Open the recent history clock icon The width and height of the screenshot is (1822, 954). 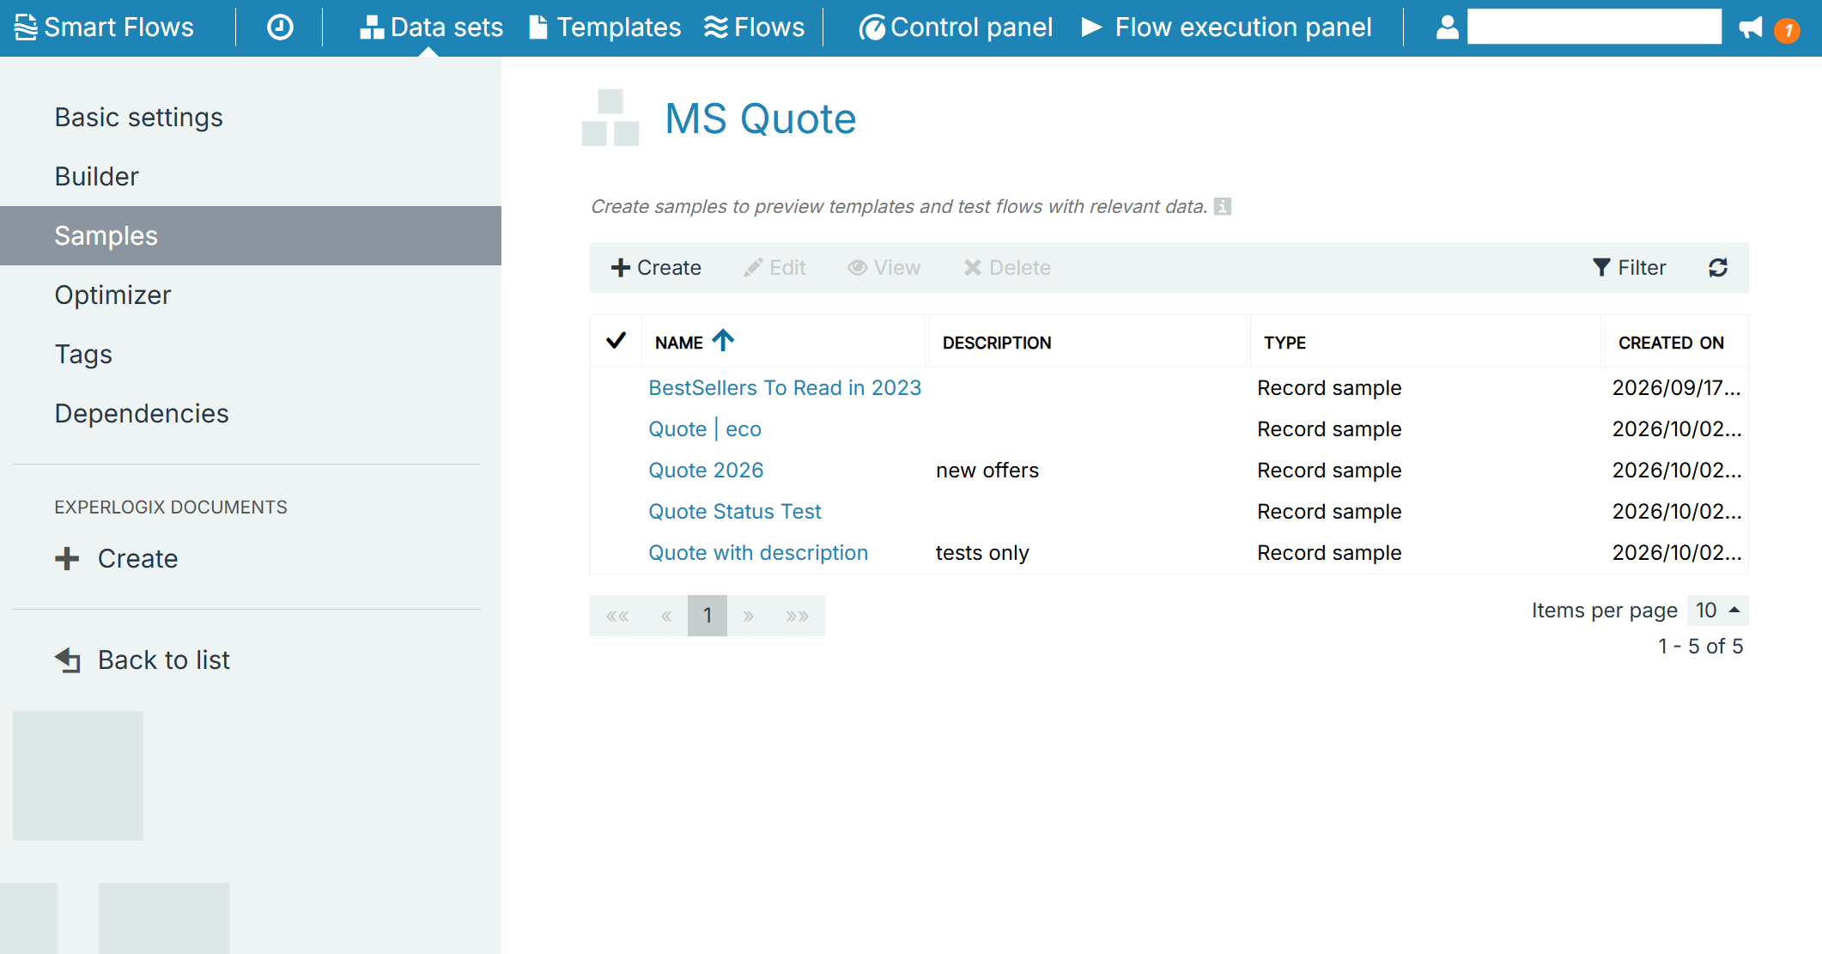tap(280, 27)
